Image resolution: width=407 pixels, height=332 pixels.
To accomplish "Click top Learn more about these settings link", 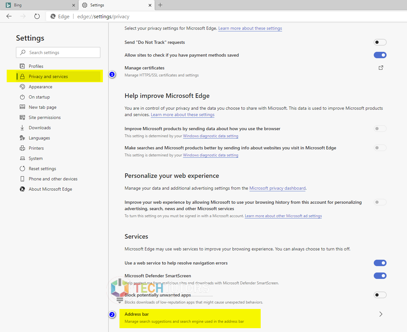I will tap(250, 28).
